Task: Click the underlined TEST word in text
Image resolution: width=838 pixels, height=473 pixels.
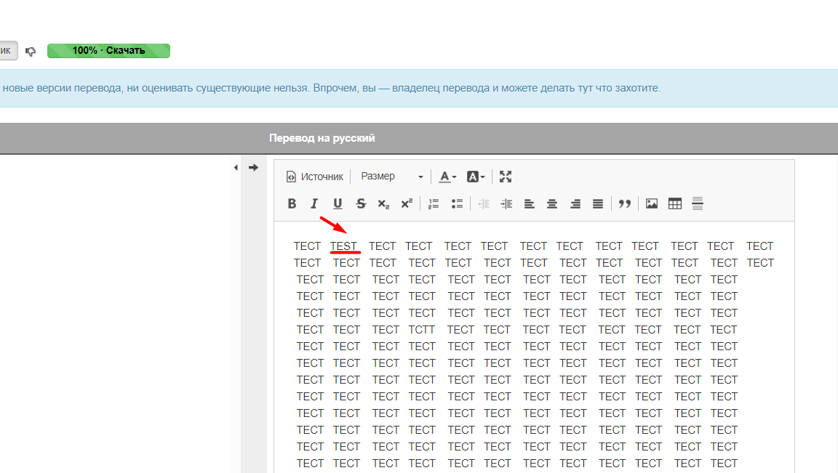Action: tap(345, 246)
